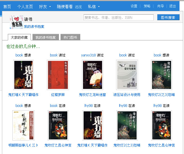This screenshot has height=154, width=184.
Task: Open user book above 液压站设计与使用 cover
Action: pyautogui.click(x=123, y=55)
